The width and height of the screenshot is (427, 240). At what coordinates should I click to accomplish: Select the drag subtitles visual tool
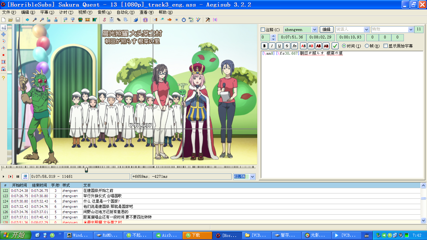pos(3,34)
